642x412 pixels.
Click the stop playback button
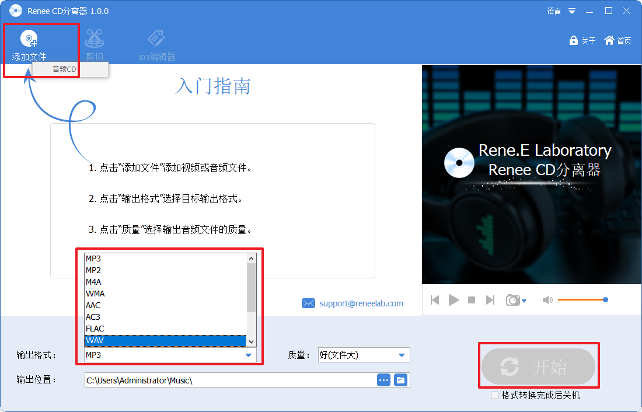(x=472, y=300)
